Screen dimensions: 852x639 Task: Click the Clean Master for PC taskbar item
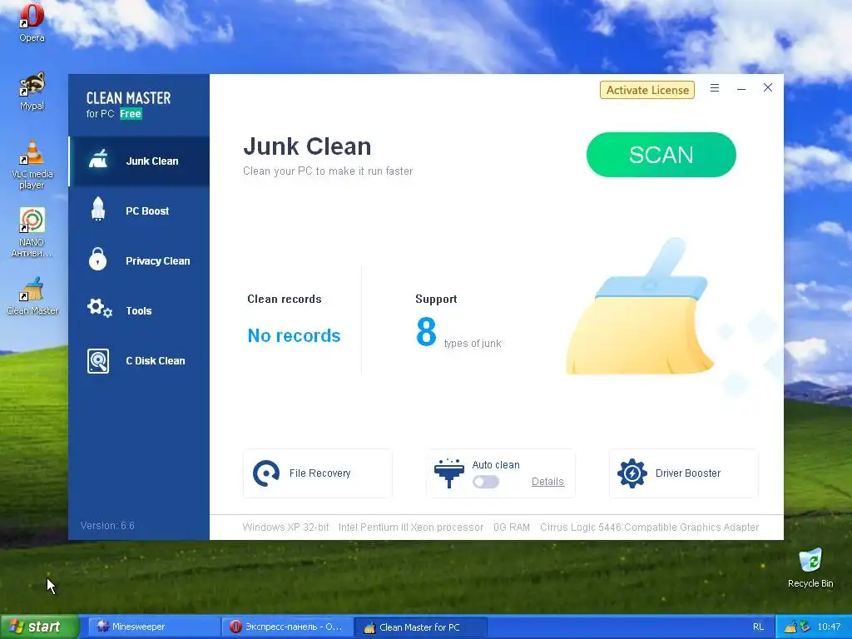pyautogui.click(x=421, y=627)
